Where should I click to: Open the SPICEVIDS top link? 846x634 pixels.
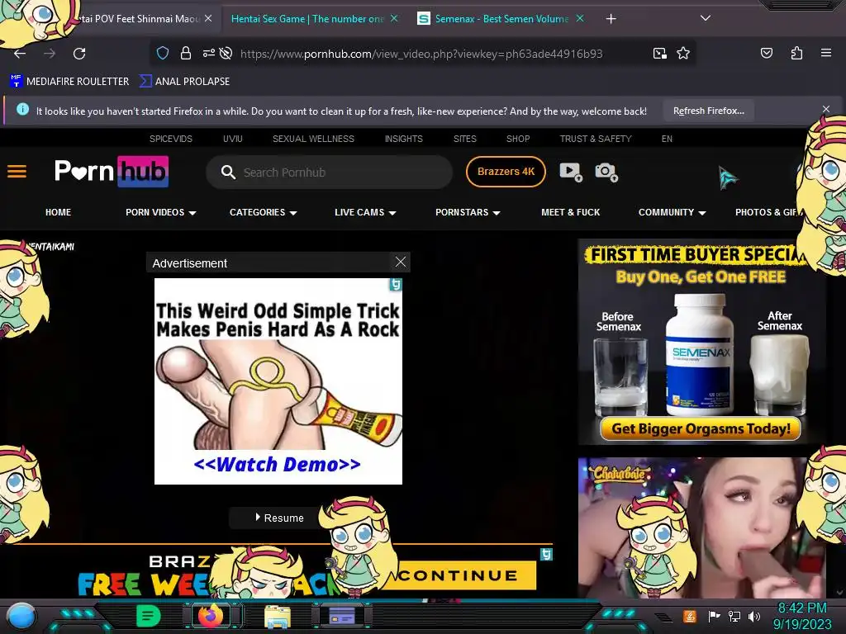pyautogui.click(x=170, y=139)
